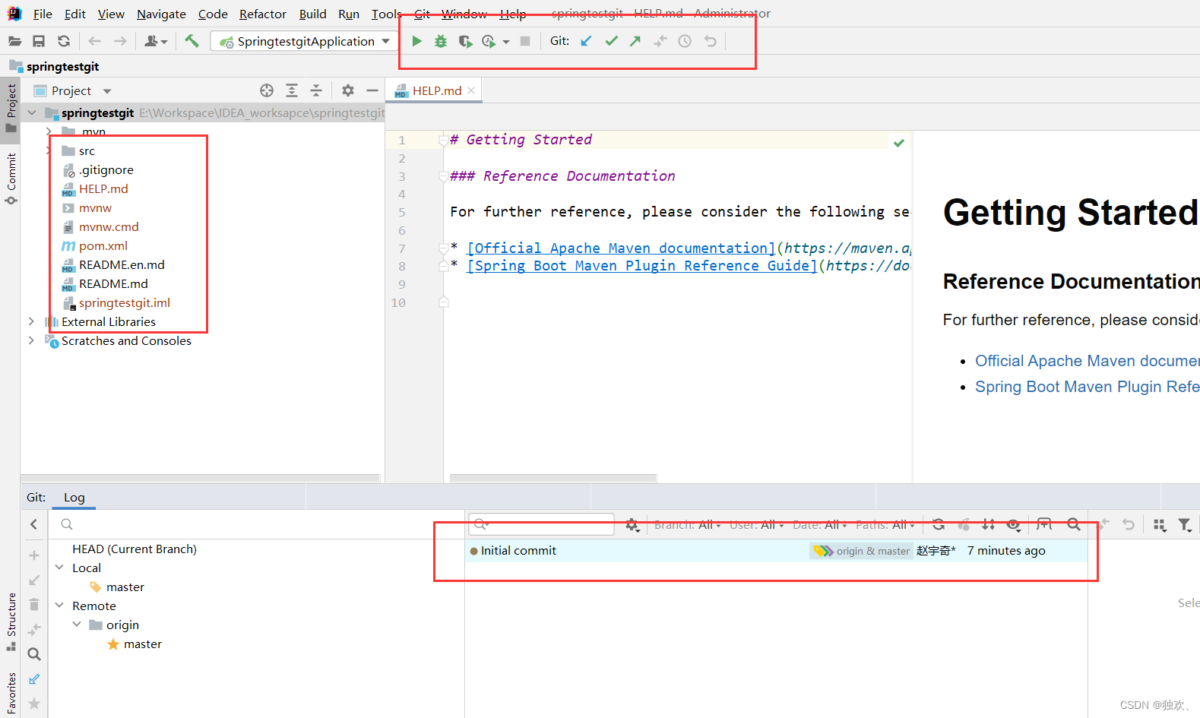
Task: Hide the Project panel with minus icon
Action: [372, 90]
